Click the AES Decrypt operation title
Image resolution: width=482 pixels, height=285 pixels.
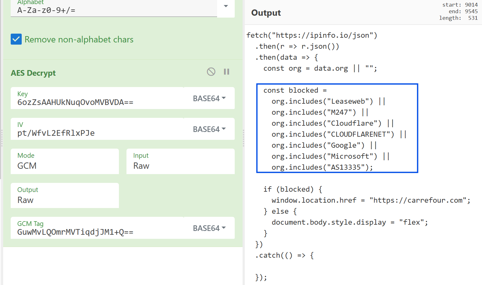33,73
